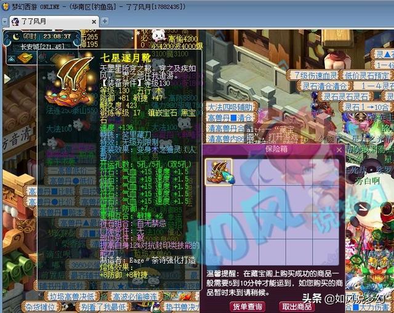Click the white arrow on the left edge
This screenshot has height=313, width=394.
pyautogui.click(x=7, y=79)
